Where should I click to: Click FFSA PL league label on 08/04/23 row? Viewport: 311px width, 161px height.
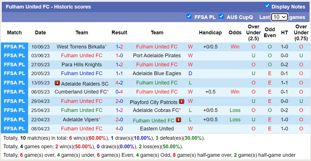14,128
